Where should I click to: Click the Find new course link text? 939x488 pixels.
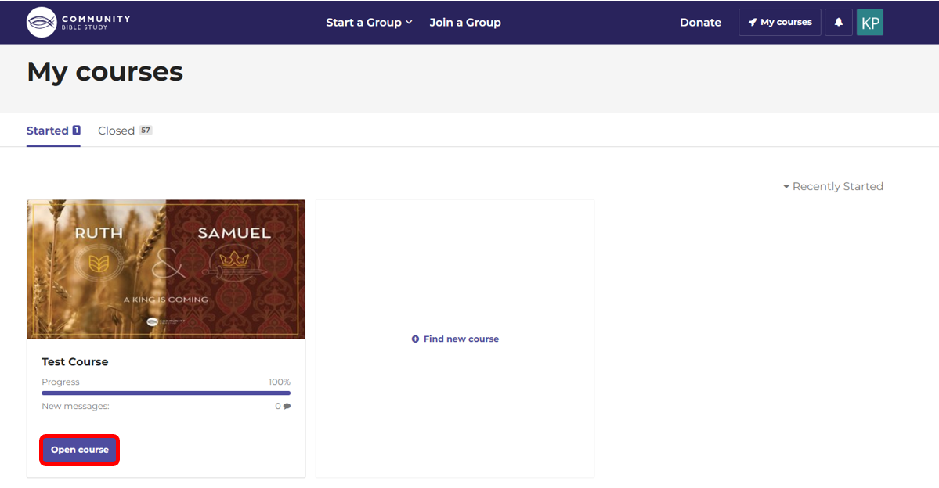461,339
